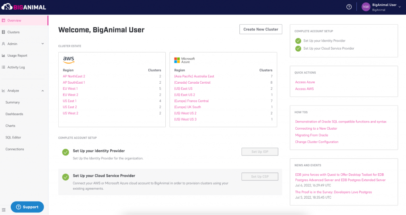Screen dimensions: 406x215
Task: Select the EU West 1 AWS region
Action: click(70, 89)
